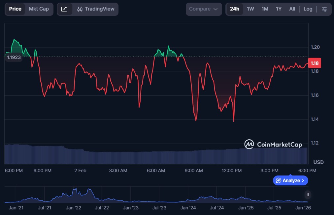Open chart settings sliders icon
Screen dimensions: 334x215
pyautogui.click(x=324, y=9)
